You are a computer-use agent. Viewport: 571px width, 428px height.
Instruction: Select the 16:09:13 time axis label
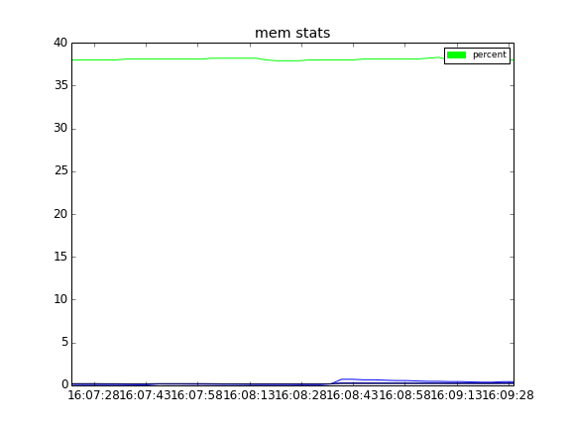click(457, 395)
